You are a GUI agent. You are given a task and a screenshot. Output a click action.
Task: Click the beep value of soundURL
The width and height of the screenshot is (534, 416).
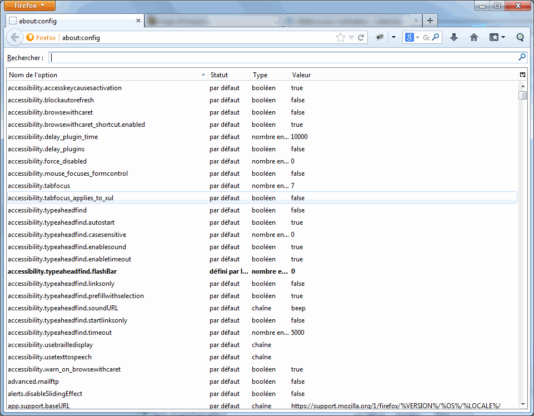tap(298, 308)
